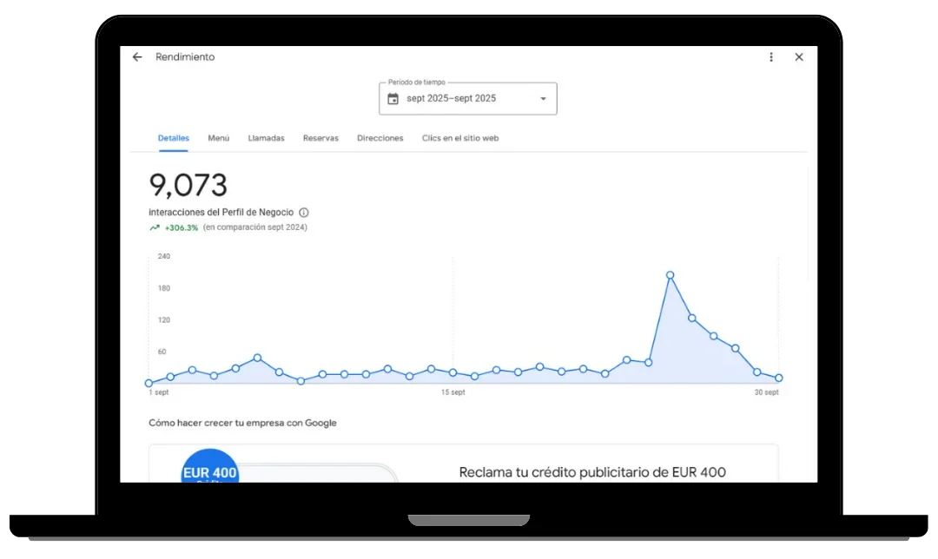Open the Clics en el sitio web tab
Image resolution: width=938 pixels, height=559 pixels.
click(x=460, y=137)
